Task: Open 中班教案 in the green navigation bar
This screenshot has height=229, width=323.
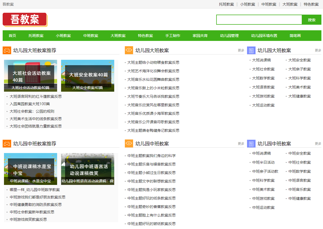Action: (91, 36)
